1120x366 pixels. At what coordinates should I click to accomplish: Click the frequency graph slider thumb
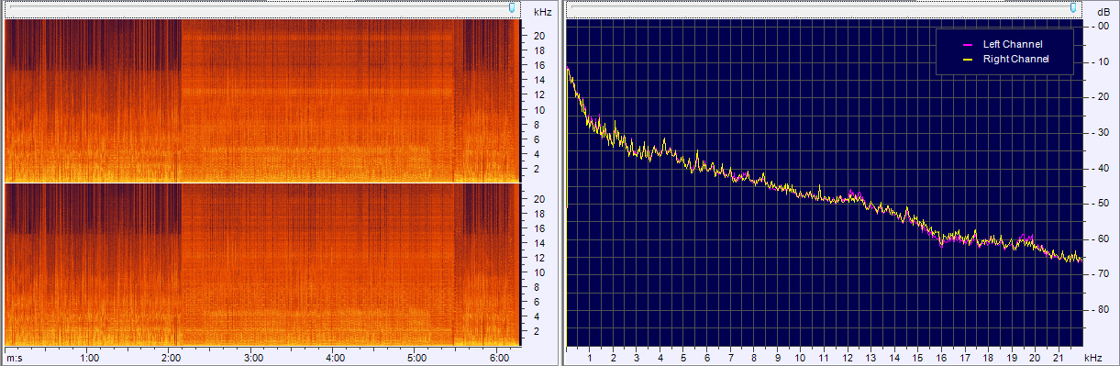tap(1072, 7)
